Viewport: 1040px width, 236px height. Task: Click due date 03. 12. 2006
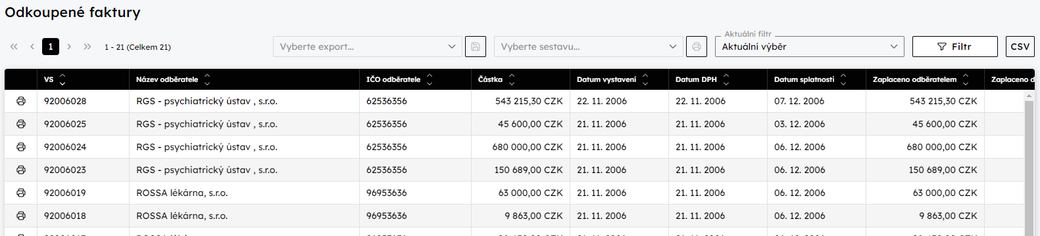click(x=799, y=124)
